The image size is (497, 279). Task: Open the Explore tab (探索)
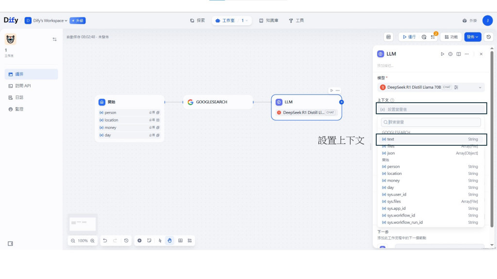coord(198,20)
